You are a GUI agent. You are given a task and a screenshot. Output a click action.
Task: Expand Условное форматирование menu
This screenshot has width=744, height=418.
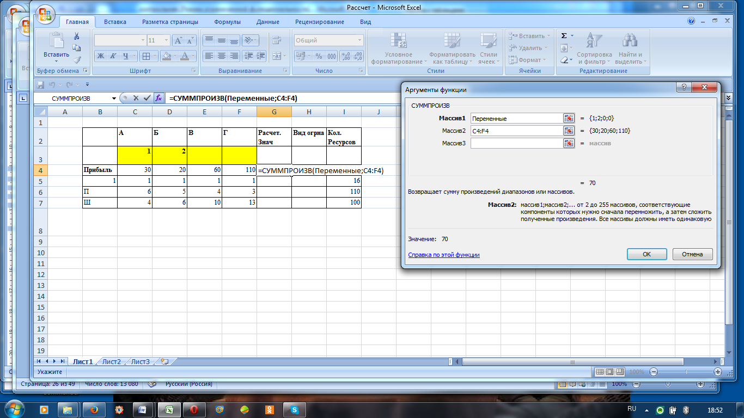399,49
